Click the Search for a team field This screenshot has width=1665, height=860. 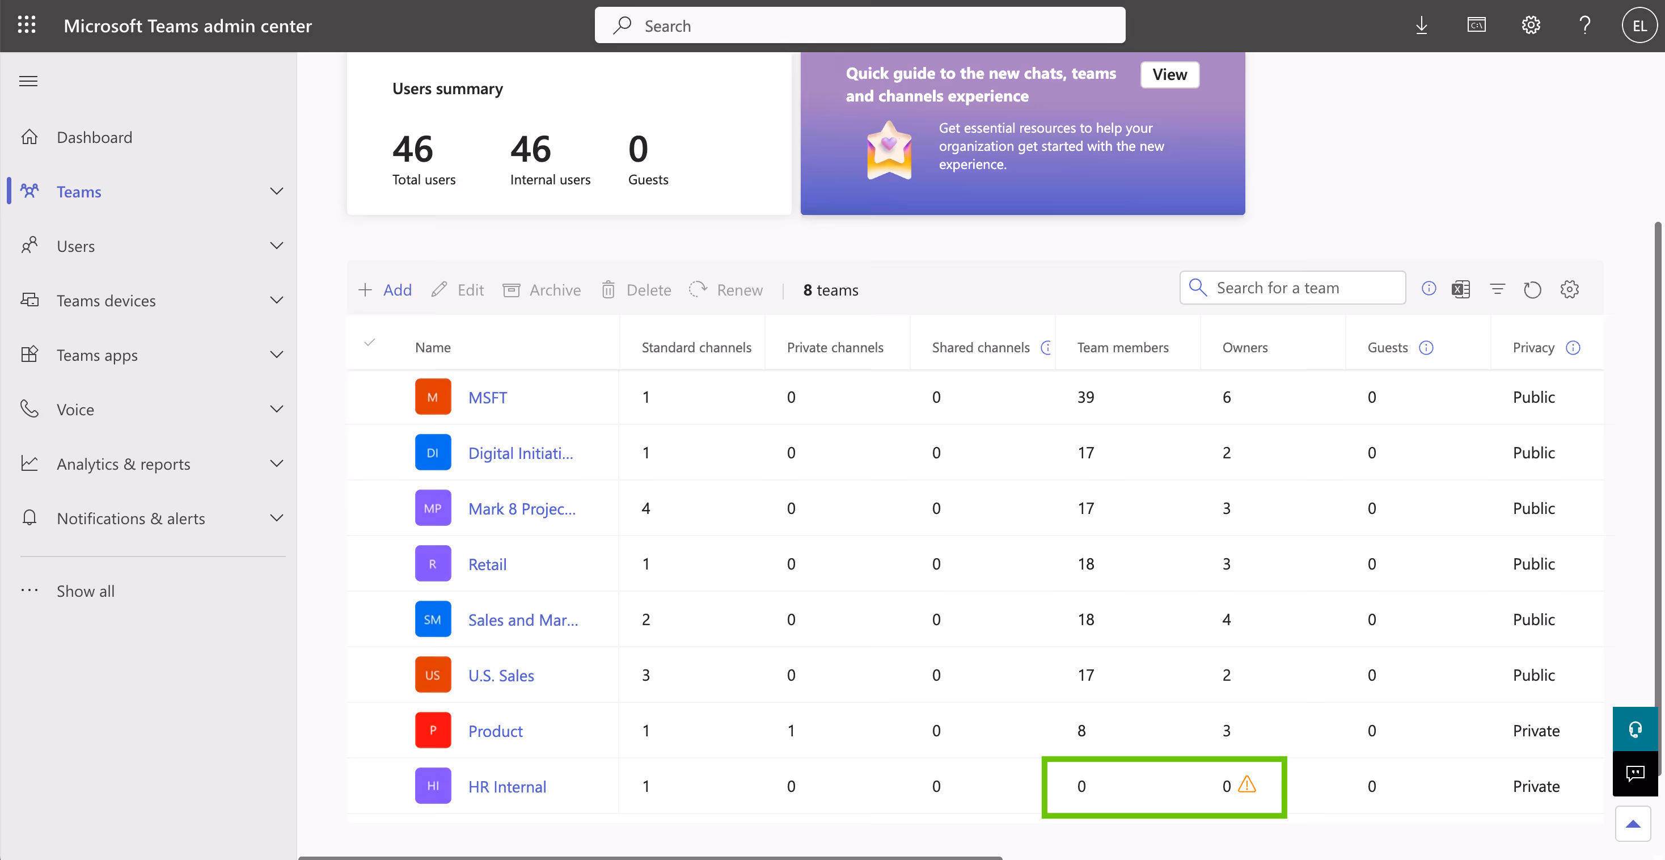click(x=1293, y=287)
